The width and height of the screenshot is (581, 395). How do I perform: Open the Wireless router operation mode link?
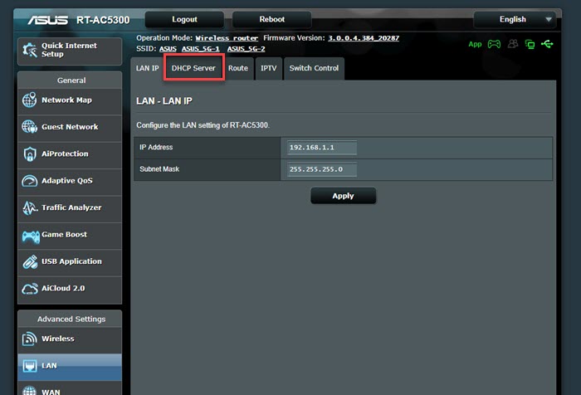[227, 38]
